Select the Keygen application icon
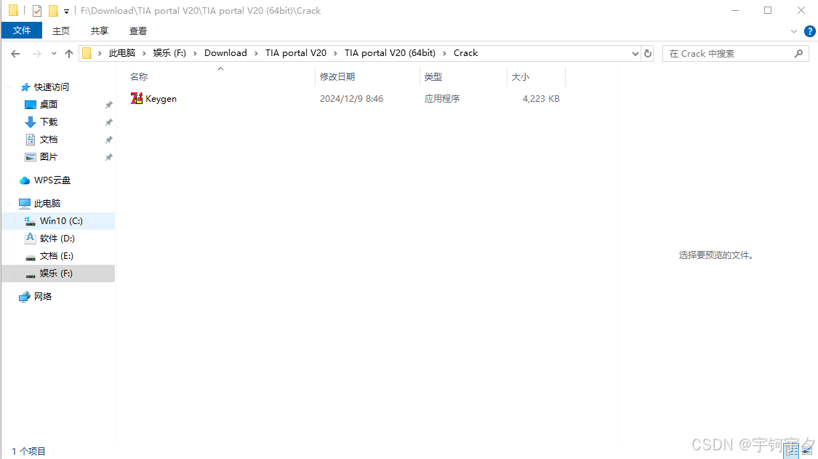 pyautogui.click(x=137, y=98)
